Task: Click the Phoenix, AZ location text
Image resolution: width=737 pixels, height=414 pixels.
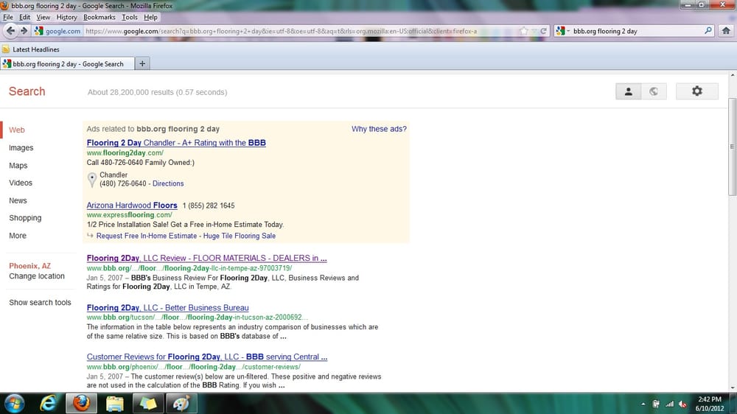Action: [29, 266]
